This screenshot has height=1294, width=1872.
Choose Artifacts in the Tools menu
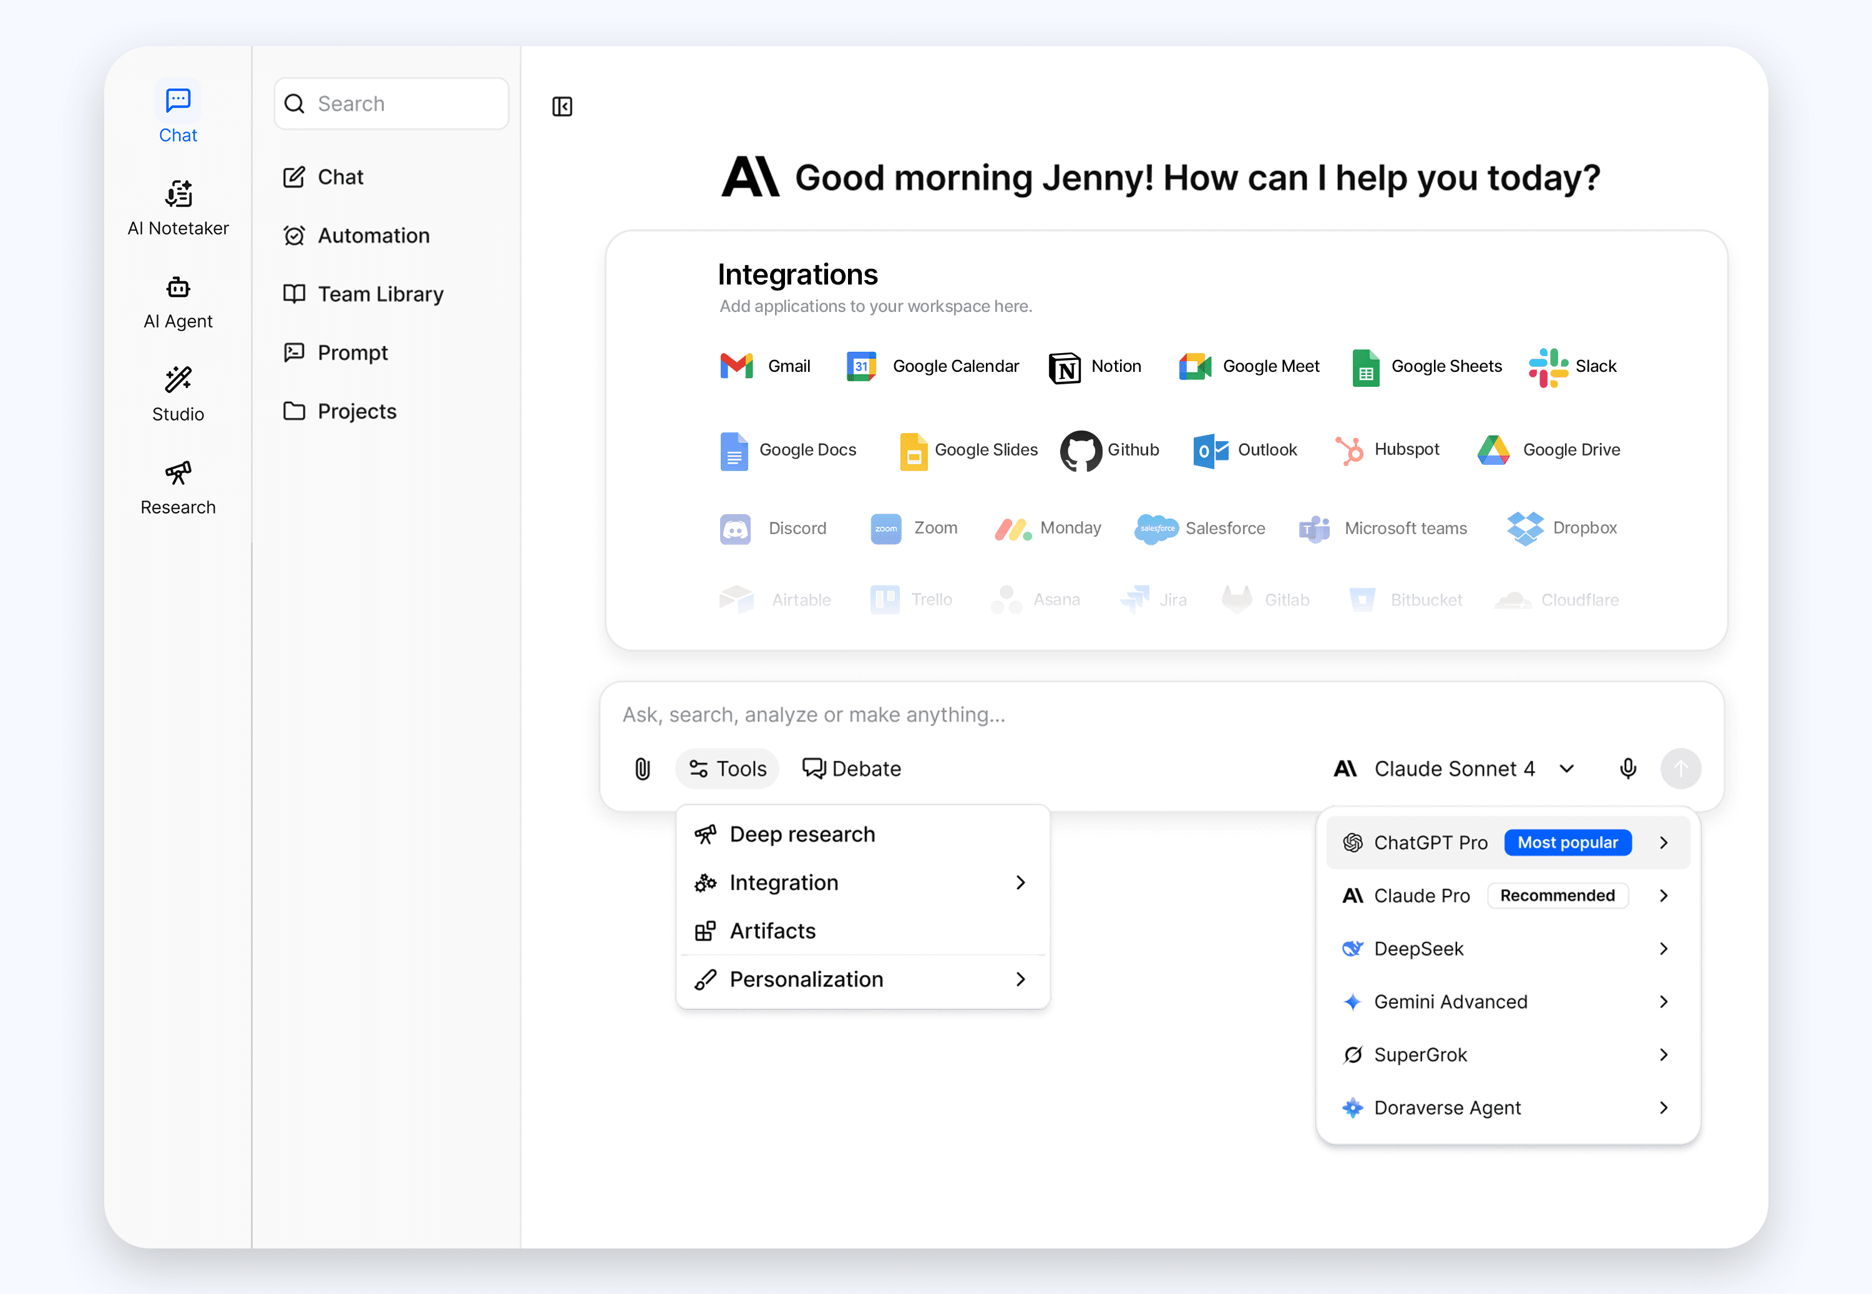tap(772, 931)
